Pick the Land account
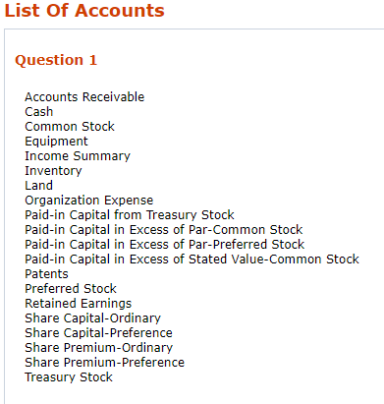The height and width of the screenshot is (404, 384). point(38,186)
